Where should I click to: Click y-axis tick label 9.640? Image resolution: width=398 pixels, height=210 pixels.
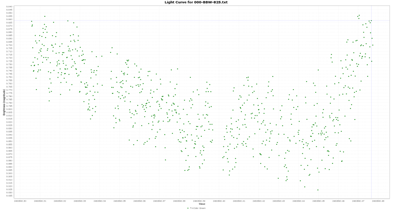pyautogui.click(x=9, y=6)
